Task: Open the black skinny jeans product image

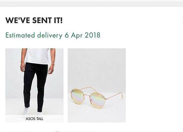Action: 35,85
